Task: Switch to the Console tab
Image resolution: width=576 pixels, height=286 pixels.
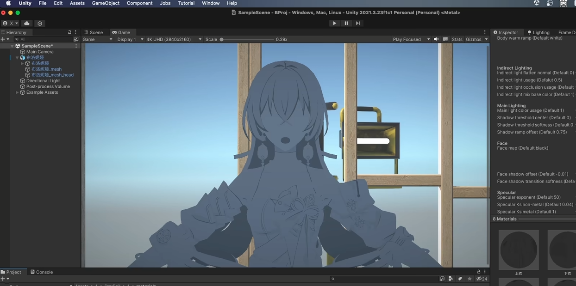Action: click(42, 272)
